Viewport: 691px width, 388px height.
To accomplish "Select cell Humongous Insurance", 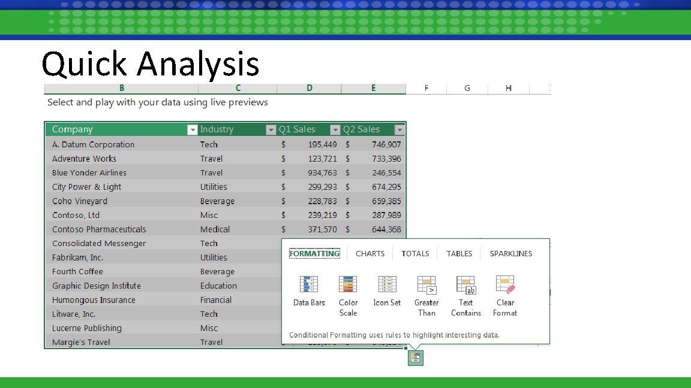I will 122,299.
